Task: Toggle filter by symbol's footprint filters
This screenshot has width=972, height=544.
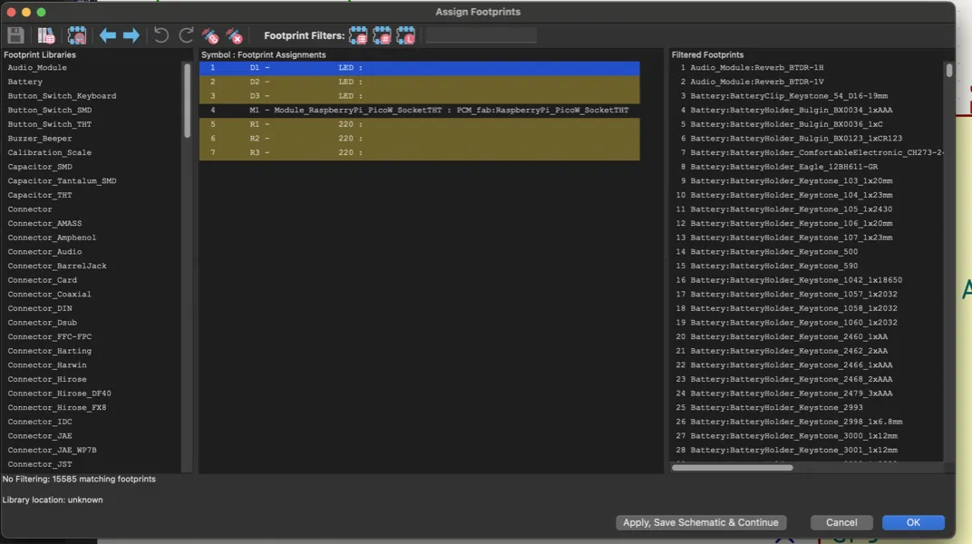Action: [357, 35]
